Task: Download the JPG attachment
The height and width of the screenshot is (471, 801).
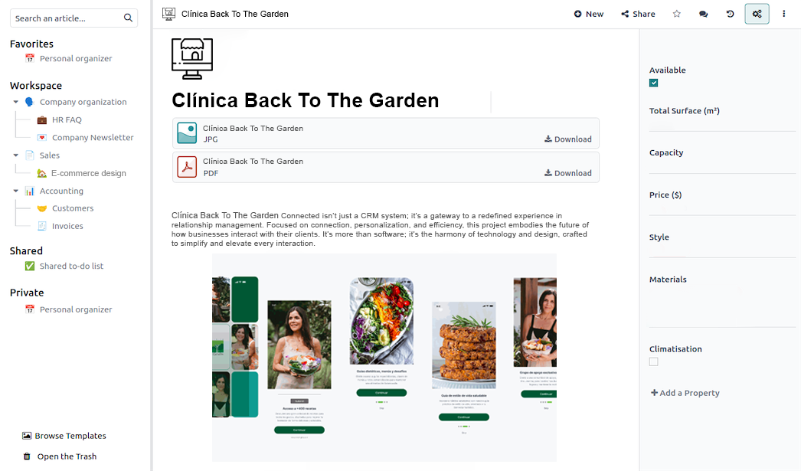Action: click(568, 139)
